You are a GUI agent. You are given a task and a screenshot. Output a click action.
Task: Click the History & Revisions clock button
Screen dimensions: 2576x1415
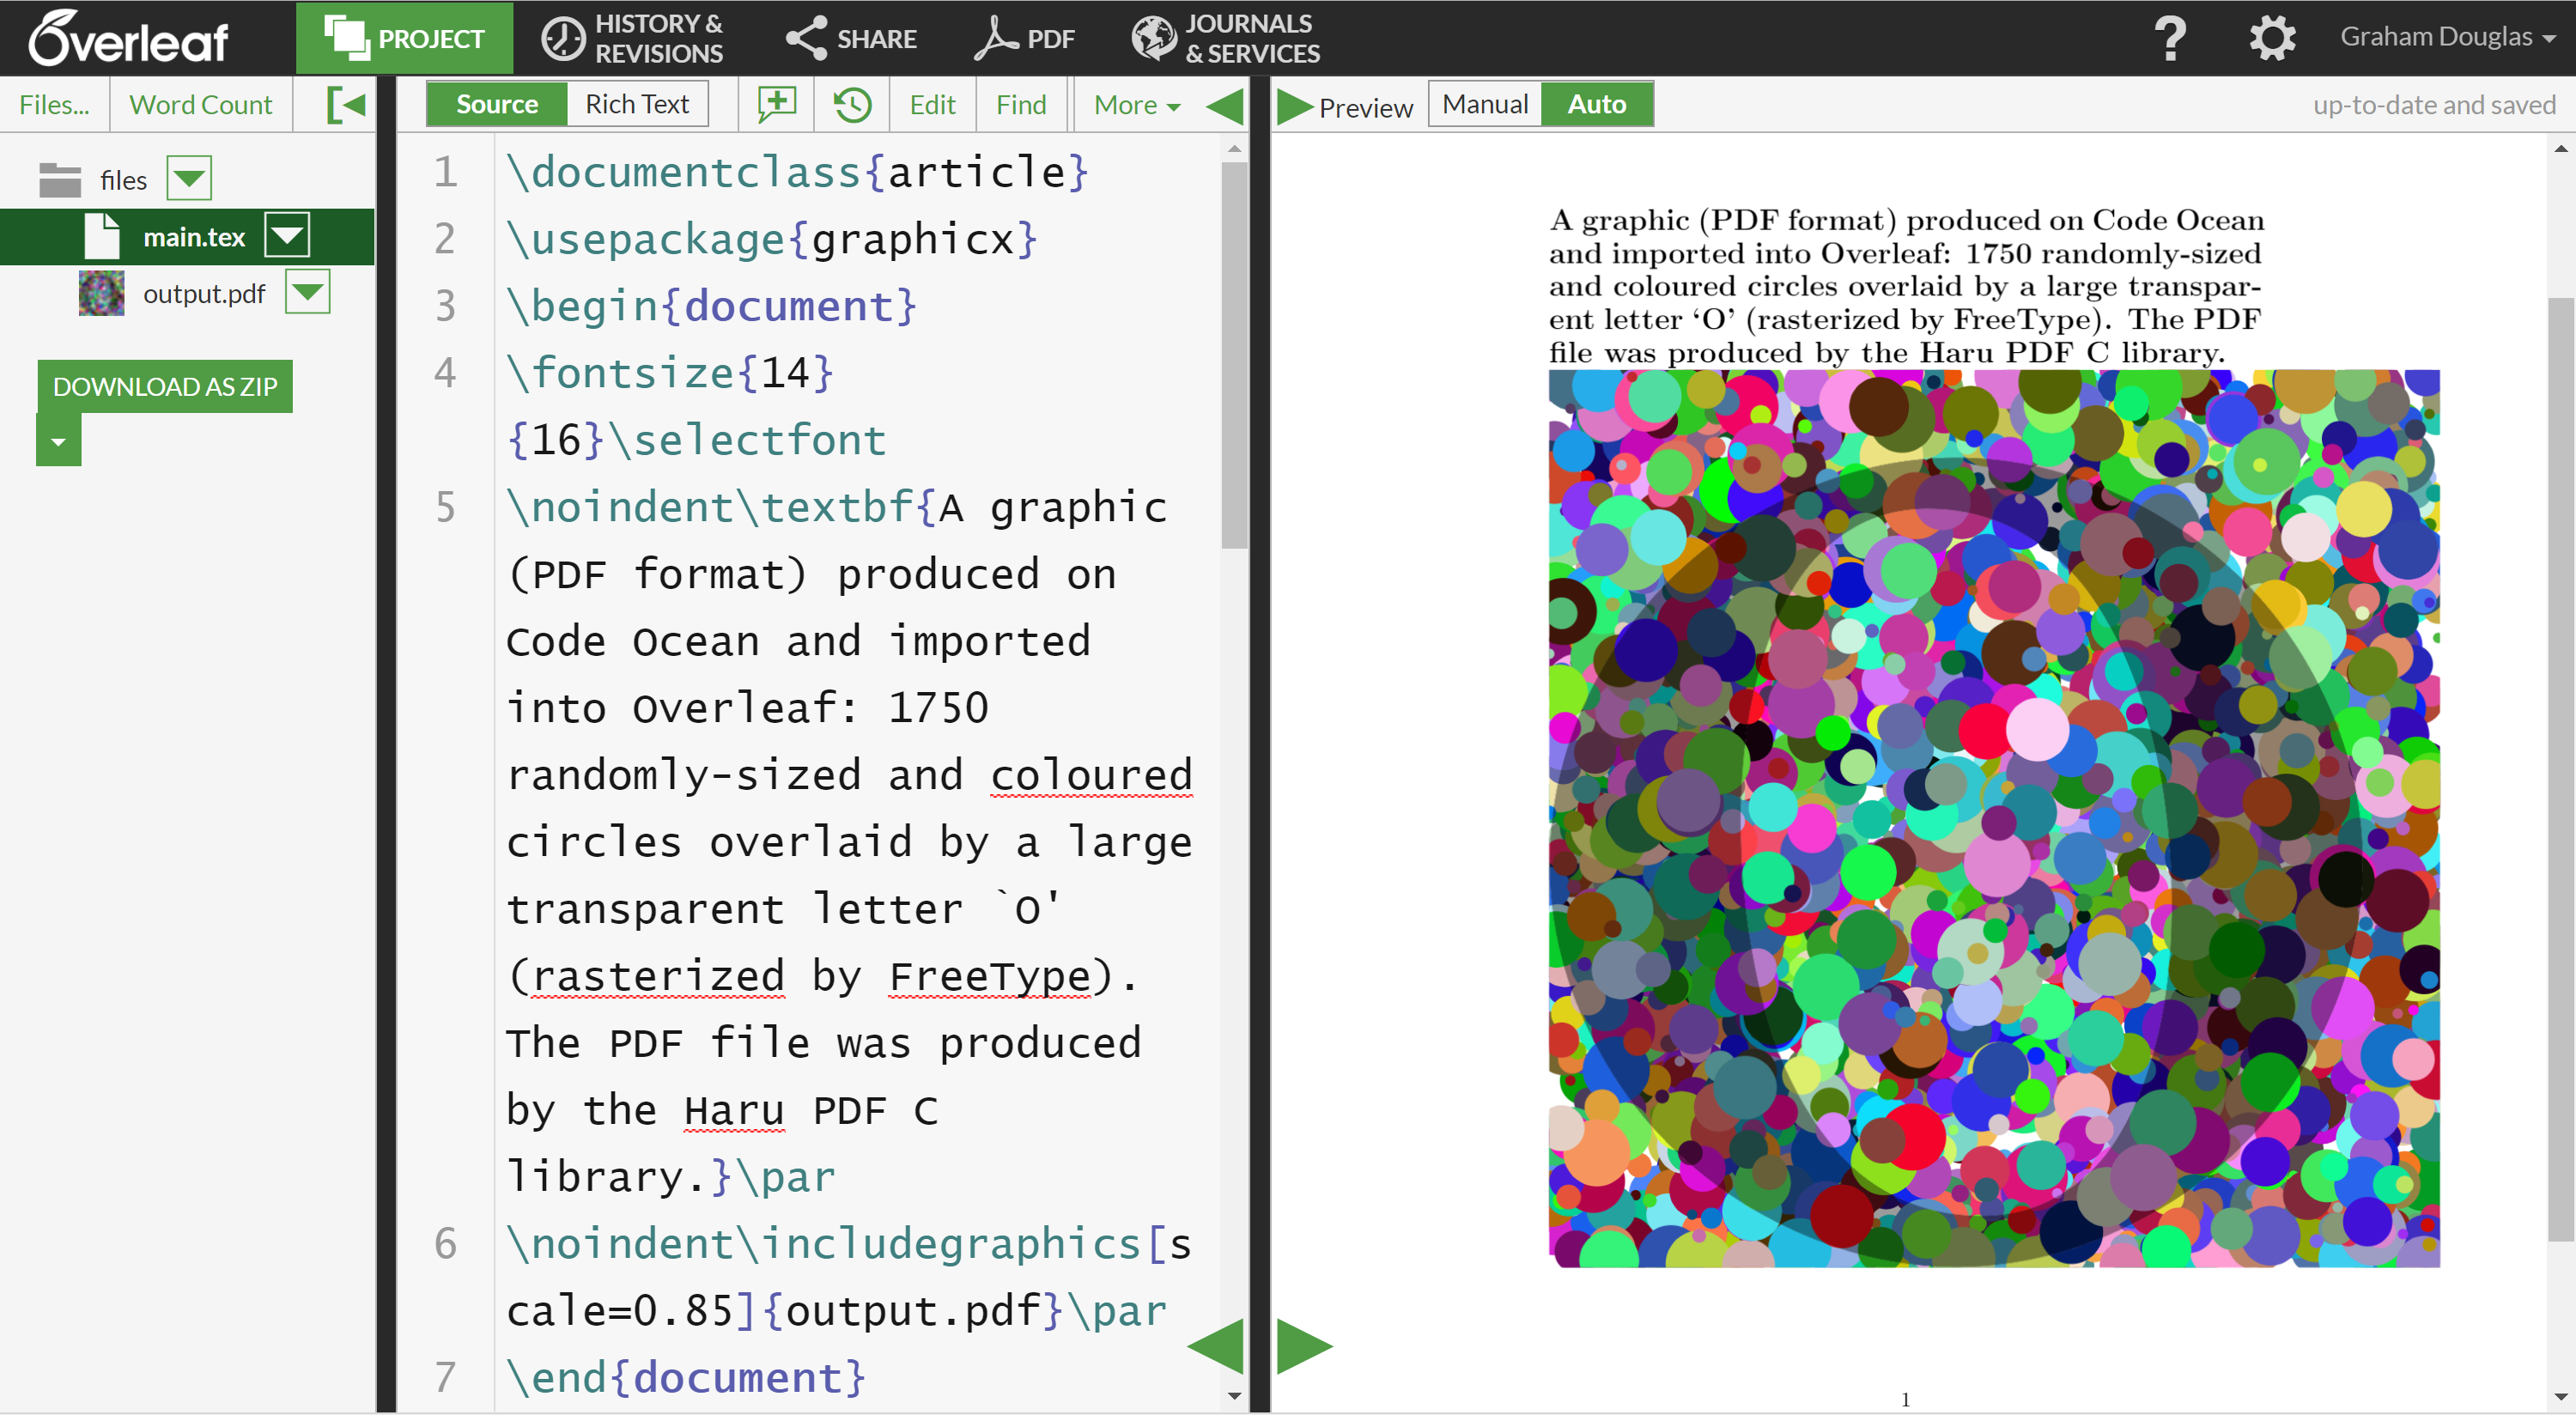632,38
